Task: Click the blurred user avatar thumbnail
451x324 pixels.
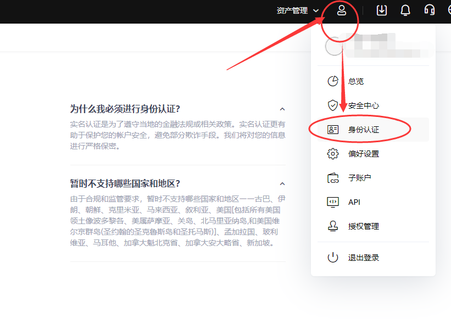Action: (334, 46)
